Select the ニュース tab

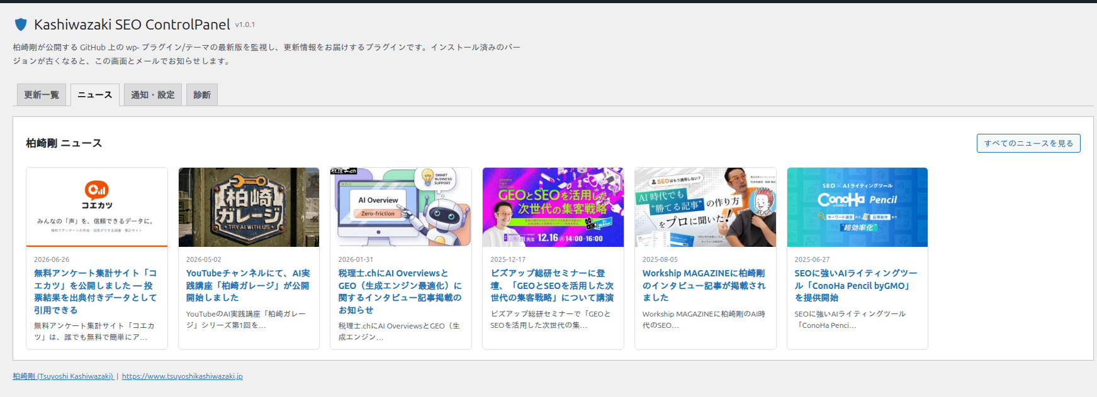94,95
